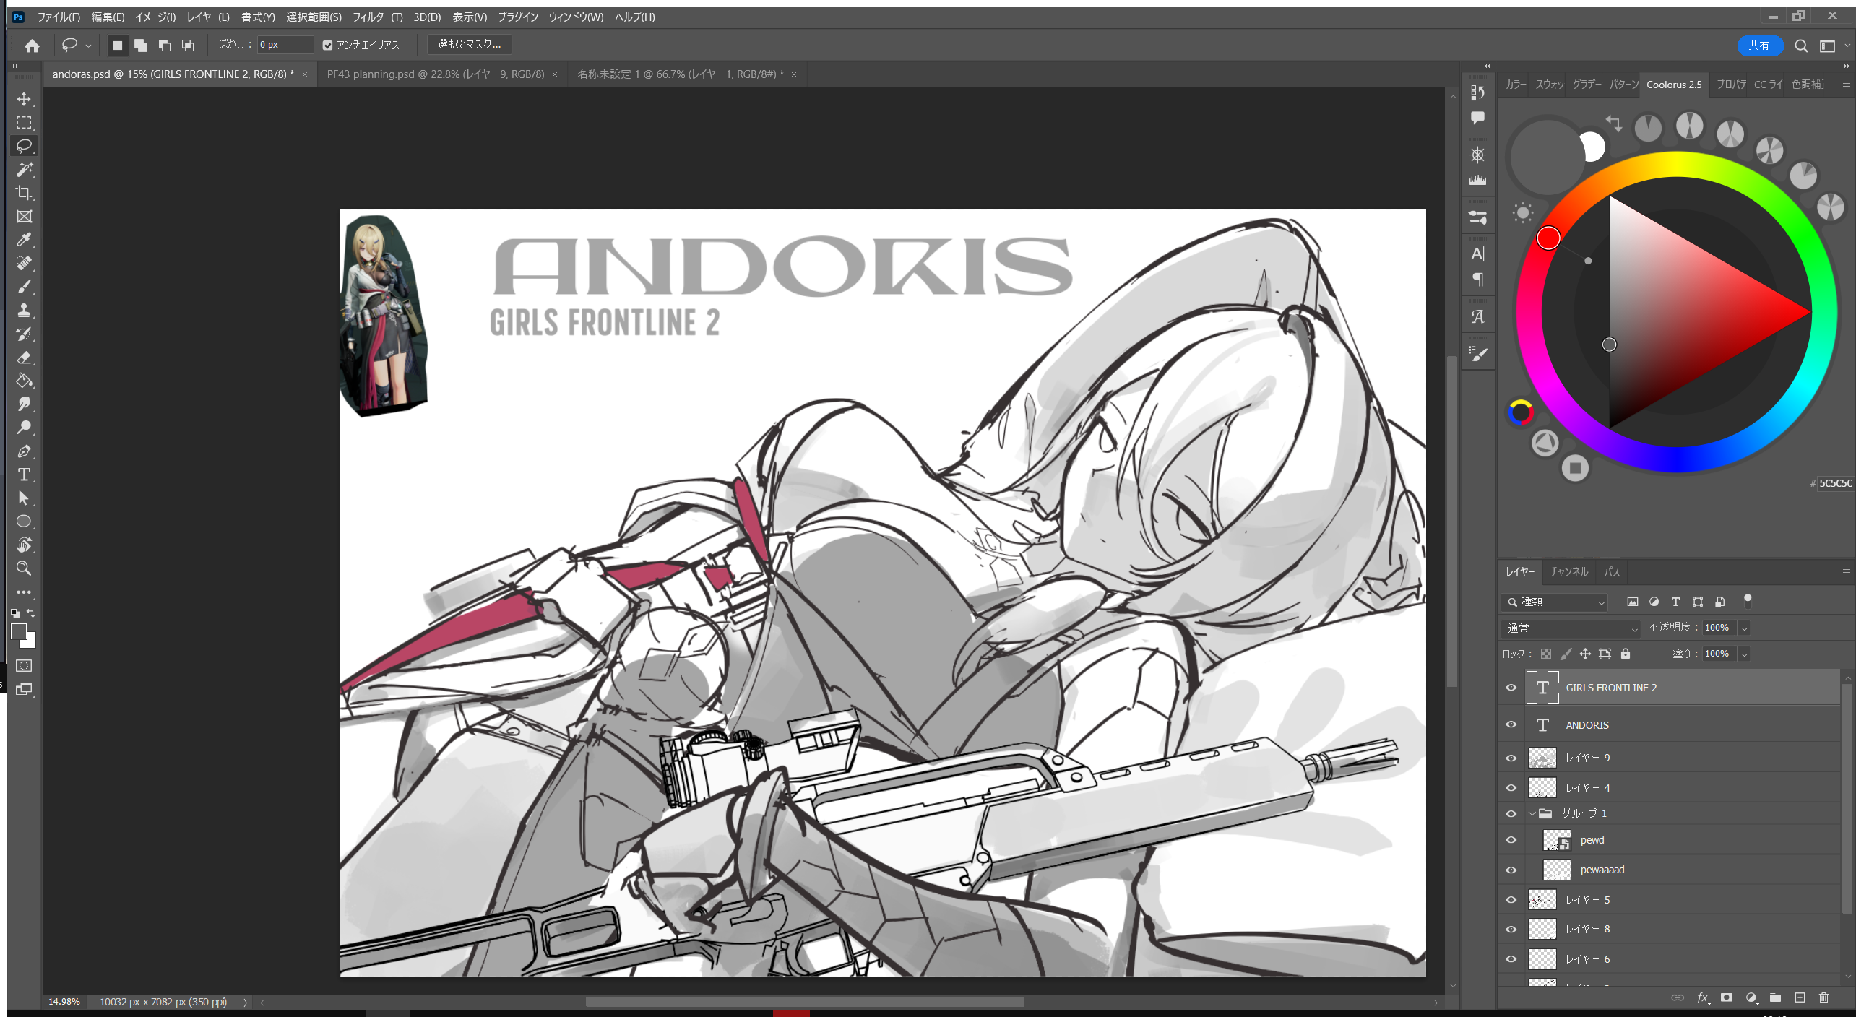Image resolution: width=1856 pixels, height=1017 pixels.
Task: Switch to the チャンネル tab
Action: click(1569, 572)
